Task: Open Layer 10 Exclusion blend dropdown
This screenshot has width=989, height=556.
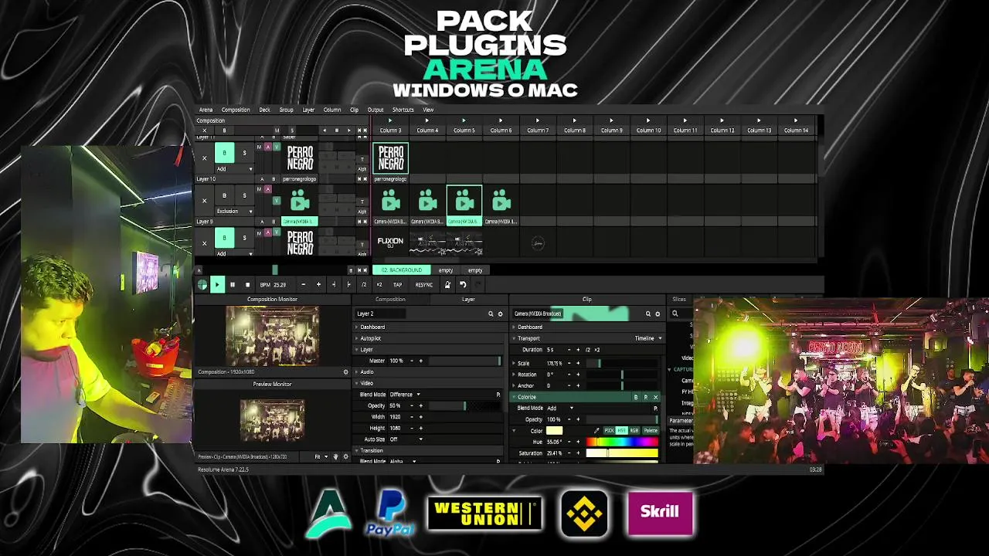Action: click(234, 211)
